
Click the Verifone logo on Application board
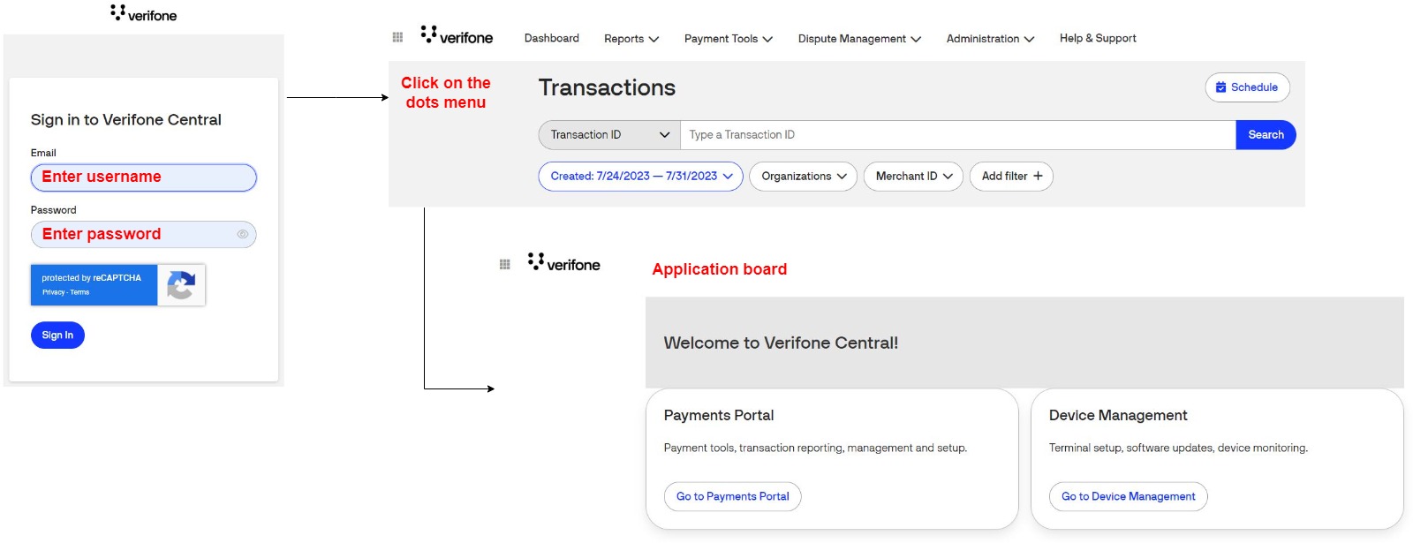(563, 263)
